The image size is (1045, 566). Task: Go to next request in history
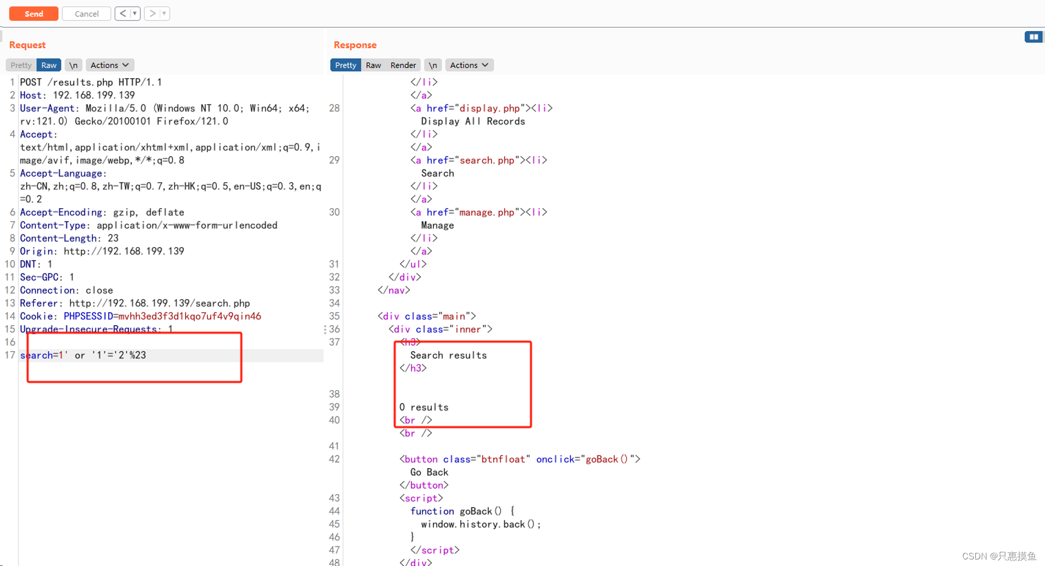(152, 13)
